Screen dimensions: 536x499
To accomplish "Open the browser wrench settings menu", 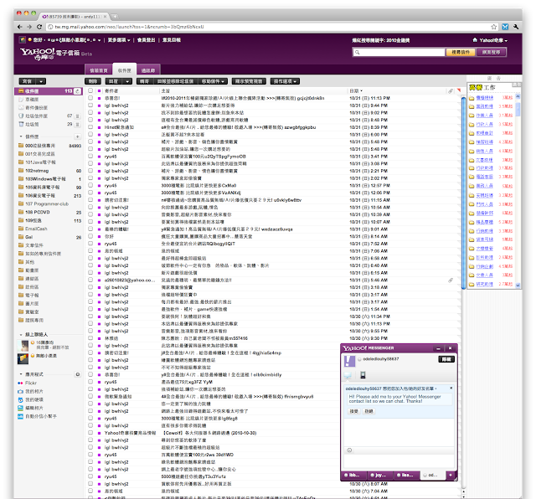I will pyautogui.click(x=516, y=27).
